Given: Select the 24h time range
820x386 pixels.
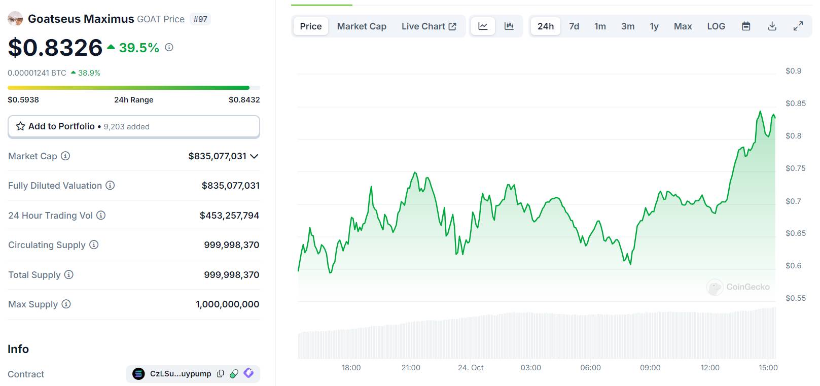Looking at the screenshot, I should click(x=546, y=26).
